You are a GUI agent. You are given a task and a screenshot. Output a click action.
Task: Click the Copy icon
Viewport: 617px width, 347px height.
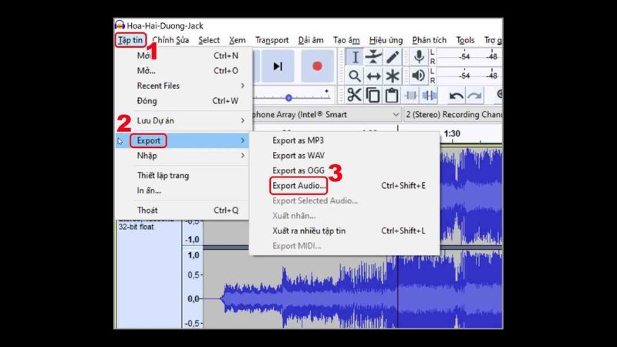373,95
